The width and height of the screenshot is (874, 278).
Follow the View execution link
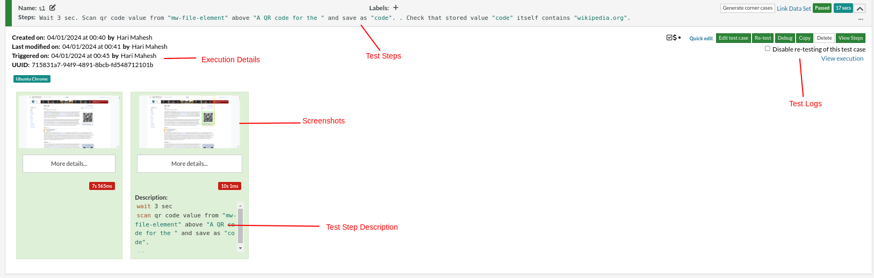click(842, 58)
